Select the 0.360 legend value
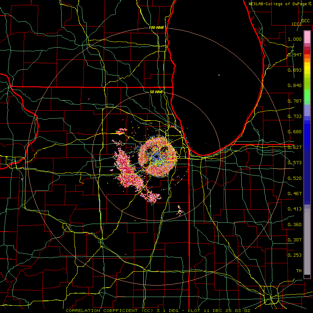Image resolution: width=313 pixels, height=313 pixels. pyautogui.click(x=295, y=225)
